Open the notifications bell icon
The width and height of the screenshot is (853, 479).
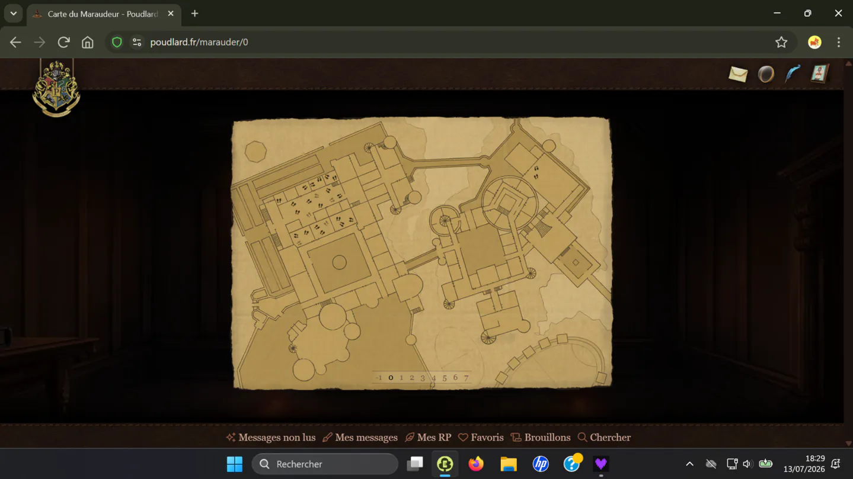pos(836,464)
